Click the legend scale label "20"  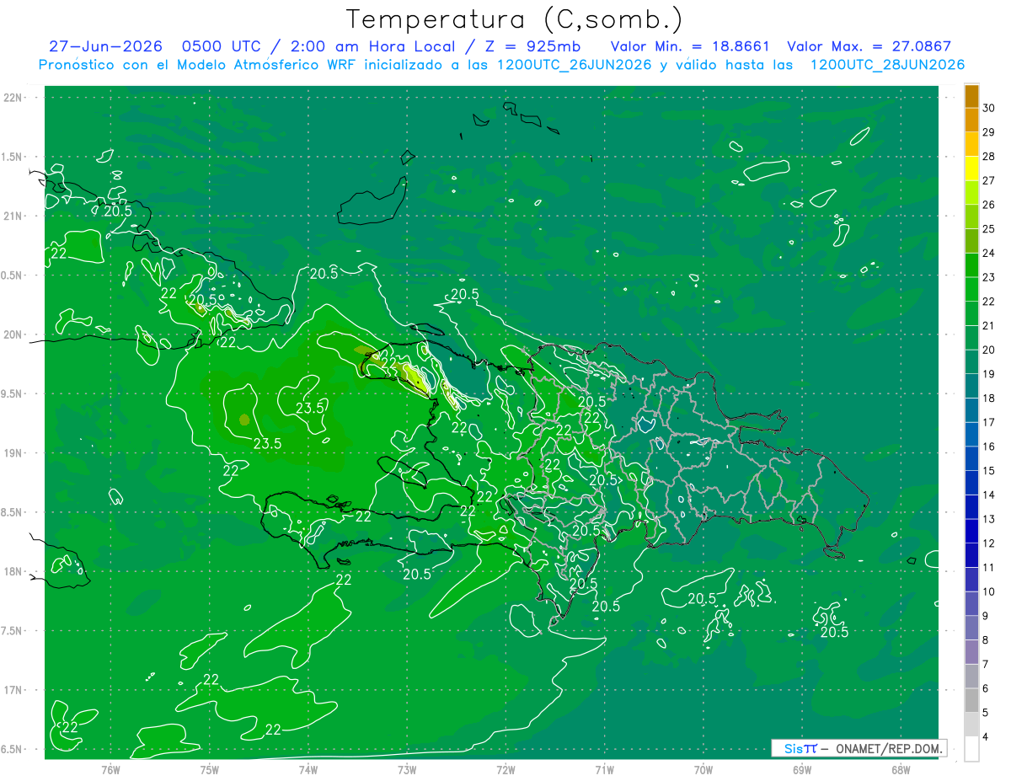(x=990, y=350)
